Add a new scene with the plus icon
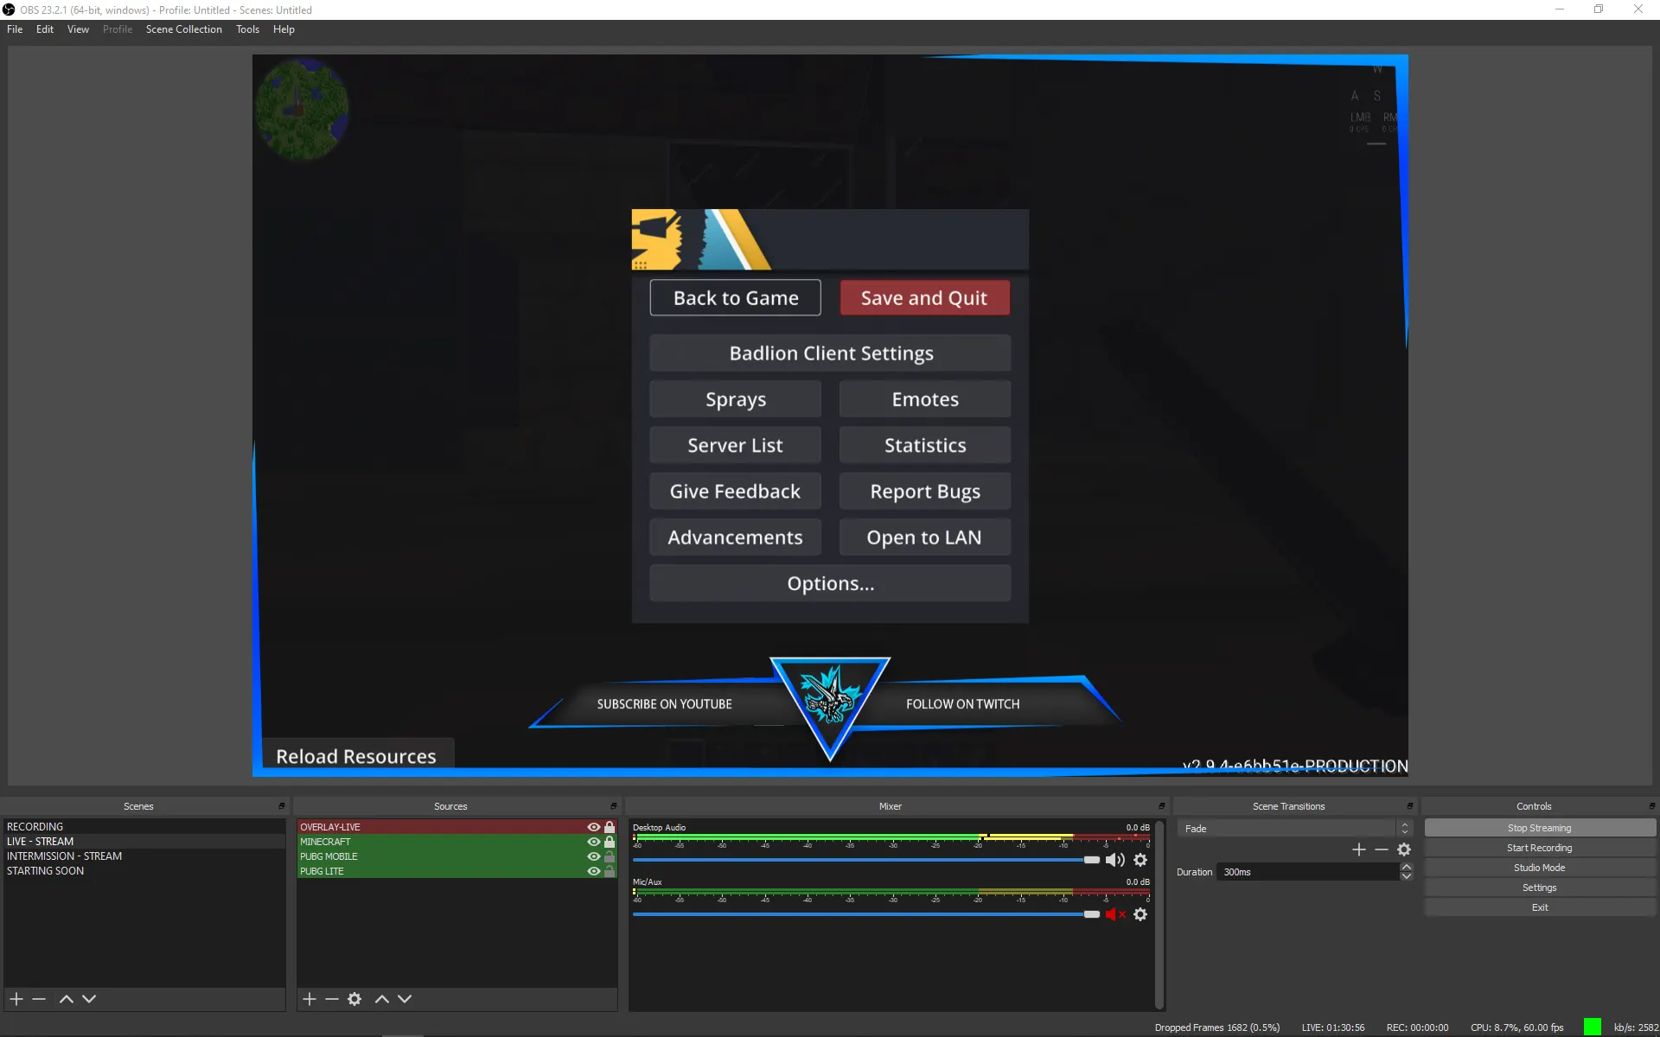This screenshot has width=1660, height=1037. [16, 999]
